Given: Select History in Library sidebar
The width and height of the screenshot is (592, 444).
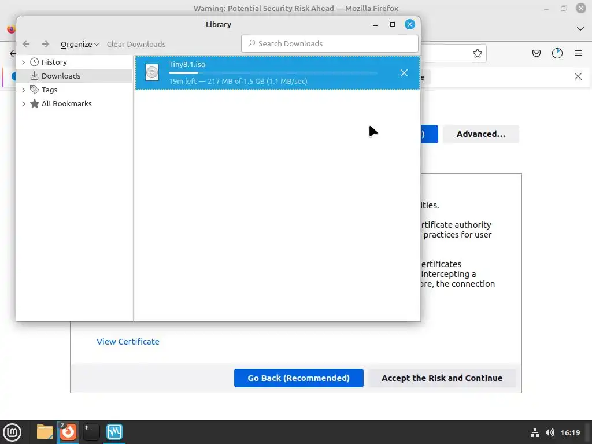Looking at the screenshot, I should pyautogui.click(x=54, y=62).
